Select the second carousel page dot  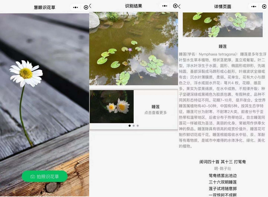pyautogui.click(x=134, y=126)
